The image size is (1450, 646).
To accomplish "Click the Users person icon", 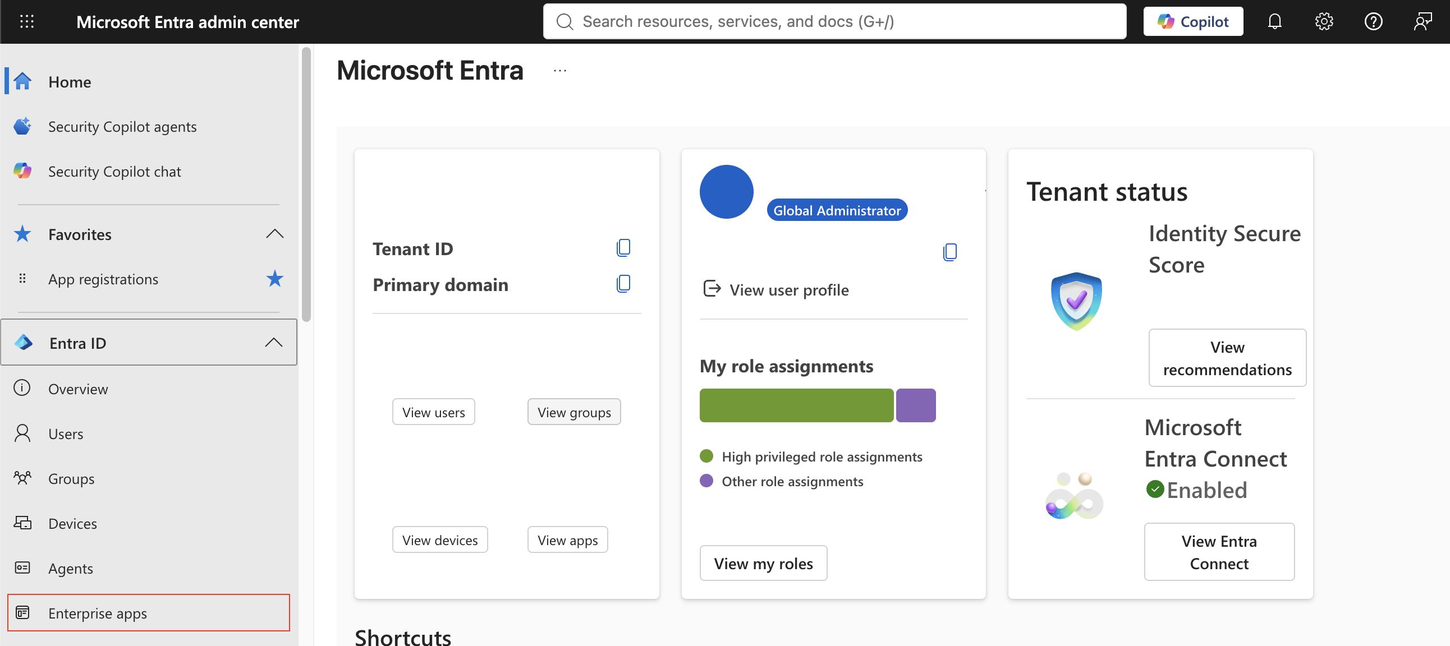I will pyautogui.click(x=22, y=433).
